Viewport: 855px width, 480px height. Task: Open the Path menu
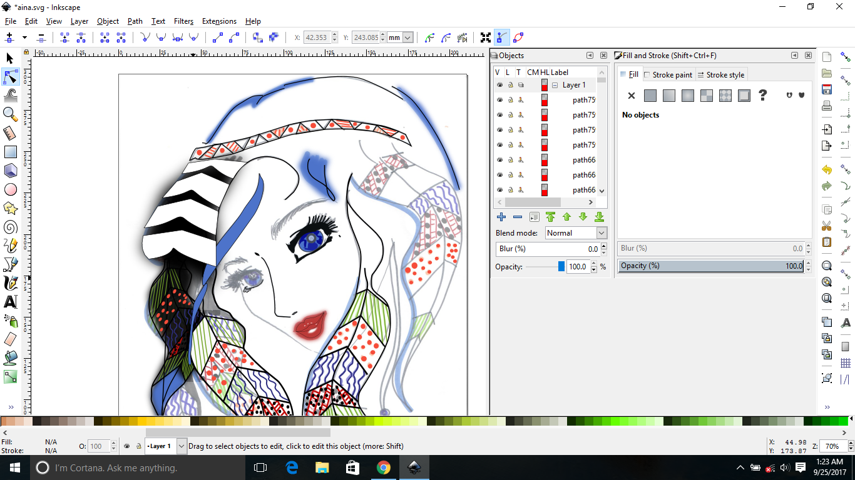(135, 21)
